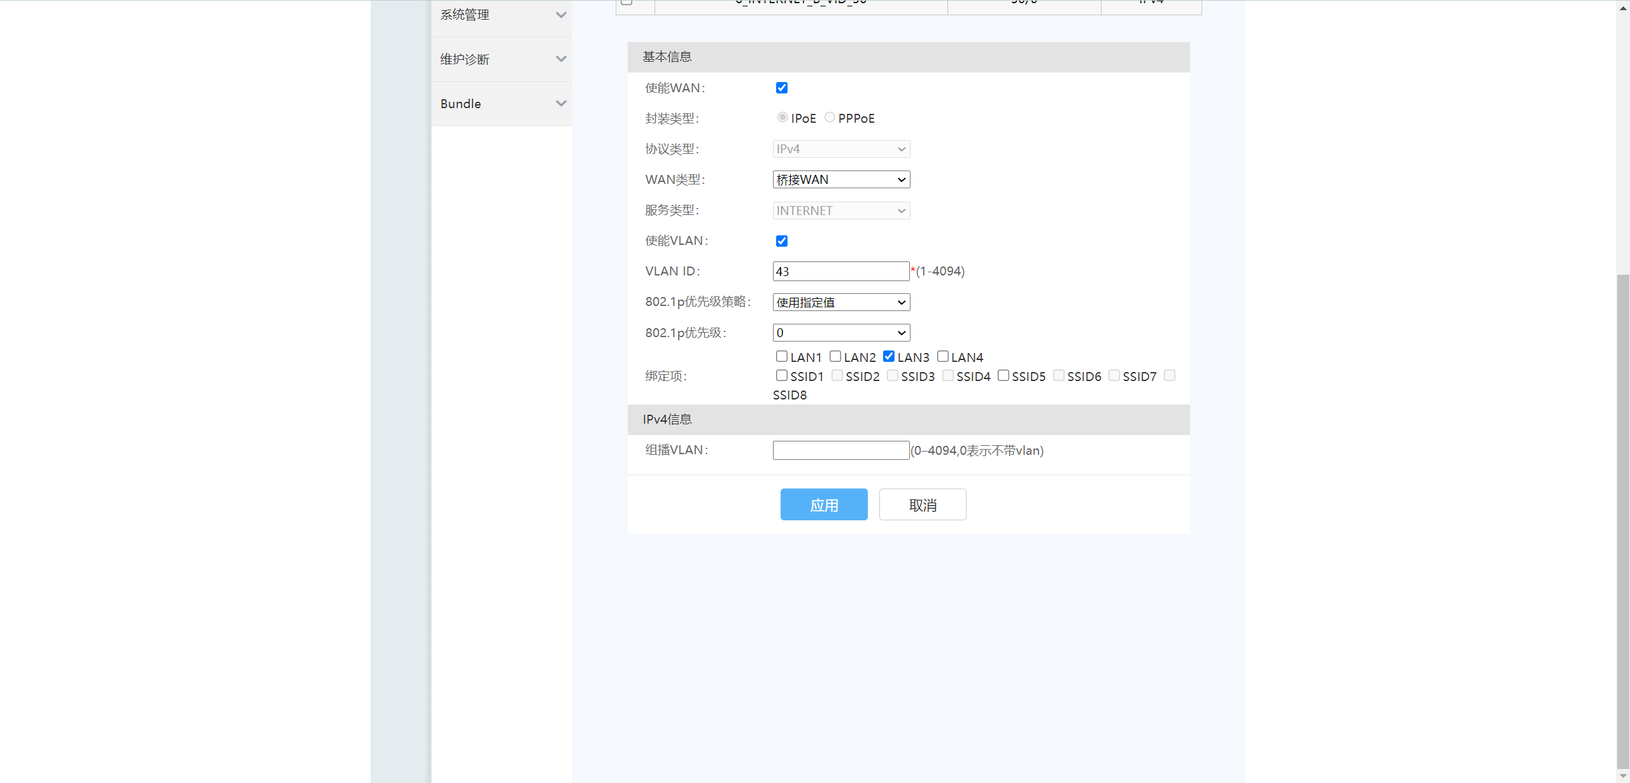1630x783 pixels.
Task: Expand the 维护诊断 chevron arrow
Action: pos(560,59)
